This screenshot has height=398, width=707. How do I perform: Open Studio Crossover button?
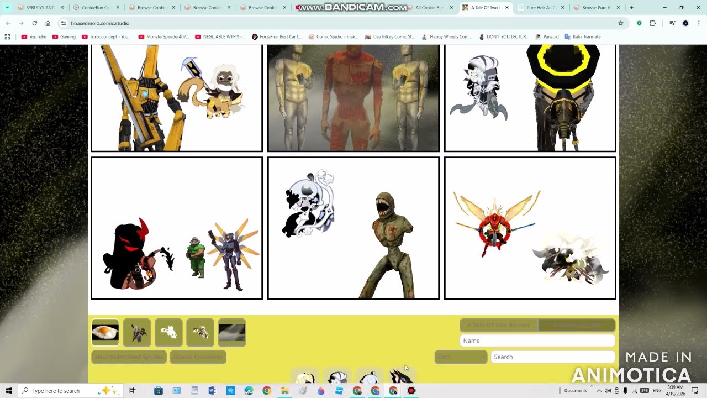[198, 357]
